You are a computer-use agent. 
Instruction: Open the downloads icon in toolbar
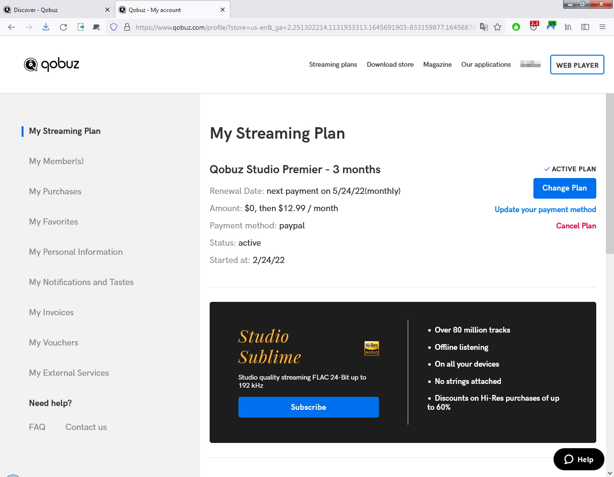46,27
